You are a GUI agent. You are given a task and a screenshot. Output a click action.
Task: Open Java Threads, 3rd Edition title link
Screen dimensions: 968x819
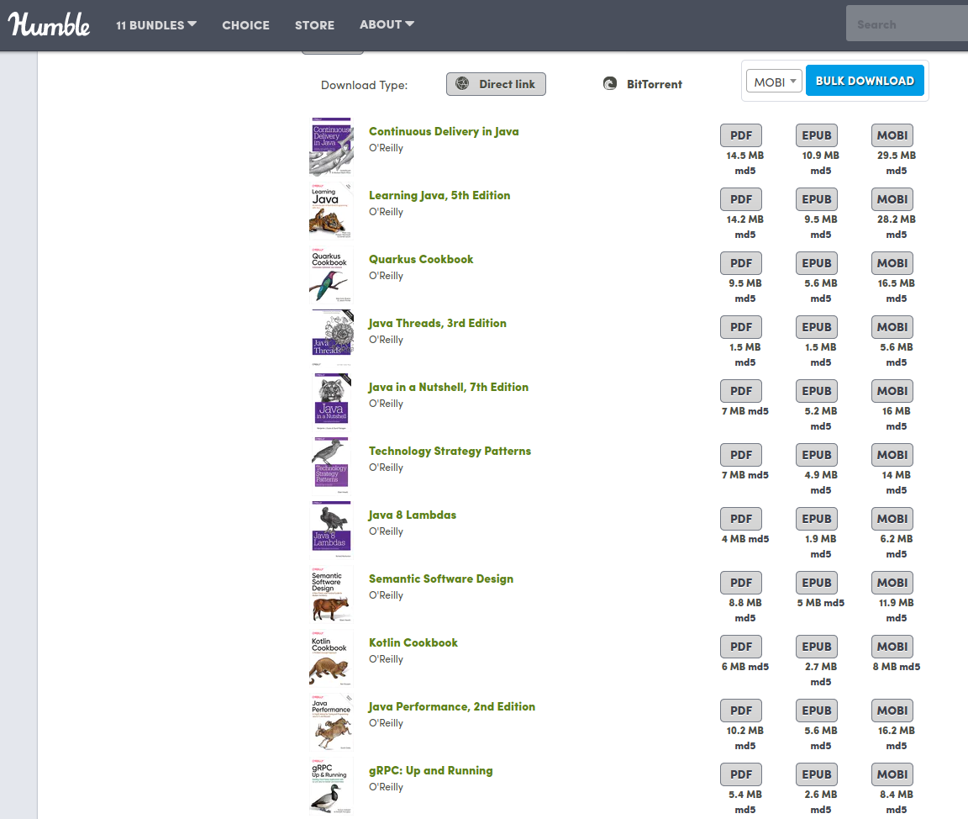click(x=437, y=323)
